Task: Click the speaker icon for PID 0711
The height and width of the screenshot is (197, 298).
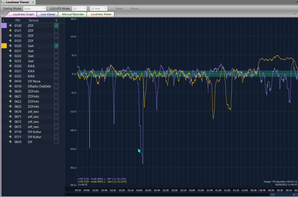Action: [x=10, y=137]
